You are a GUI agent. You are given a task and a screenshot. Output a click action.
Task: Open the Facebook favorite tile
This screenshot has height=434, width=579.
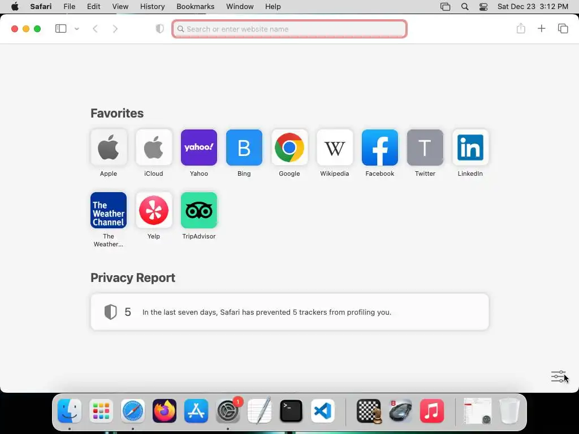tap(379, 147)
